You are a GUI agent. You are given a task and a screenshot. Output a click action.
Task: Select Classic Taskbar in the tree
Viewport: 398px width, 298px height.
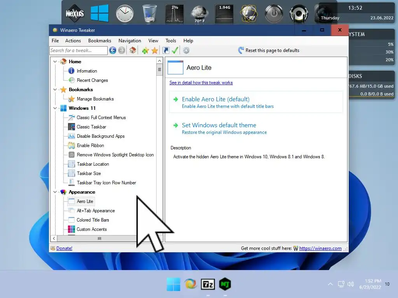[91, 127]
